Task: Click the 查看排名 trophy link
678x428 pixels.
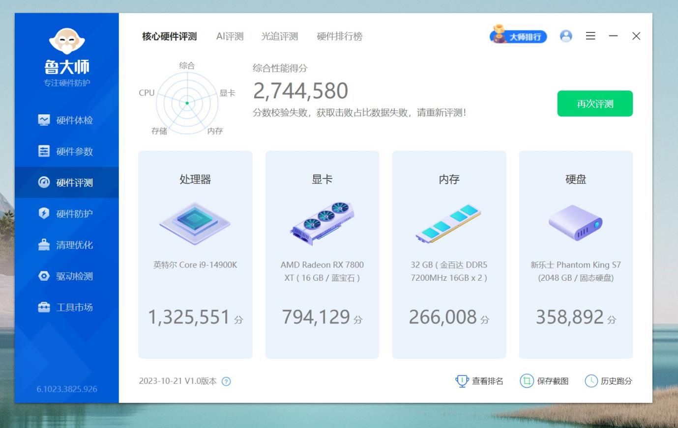Action: pos(479,381)
